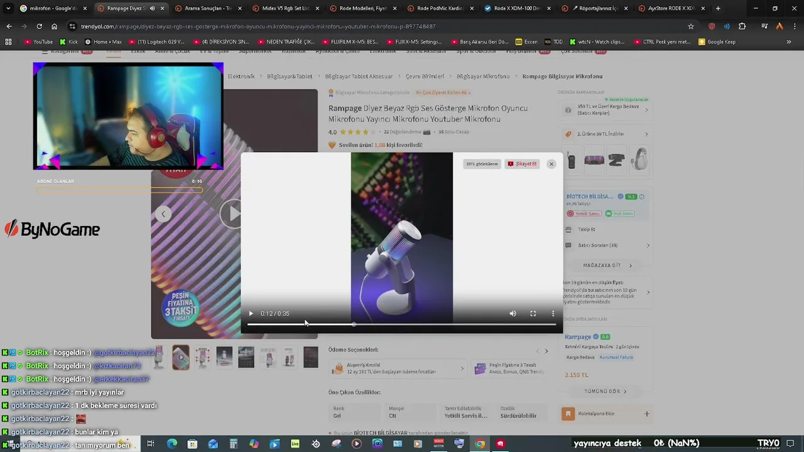Open the video player's three-dot options menu
804x452 pixels.
point(553,313)
